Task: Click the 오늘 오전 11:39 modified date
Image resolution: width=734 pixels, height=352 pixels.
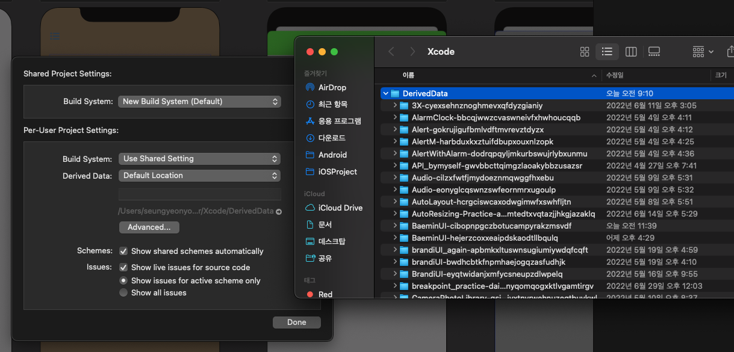Action: coord(630,226)
